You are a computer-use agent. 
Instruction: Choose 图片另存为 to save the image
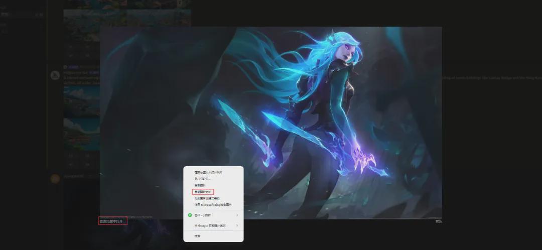tap(203, 179)
